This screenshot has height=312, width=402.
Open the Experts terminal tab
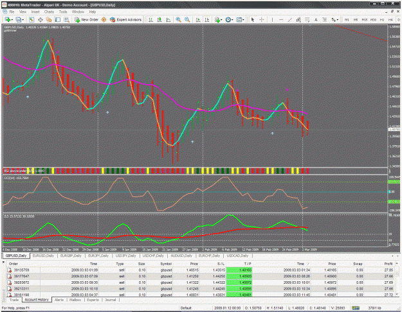click(93, 300)
